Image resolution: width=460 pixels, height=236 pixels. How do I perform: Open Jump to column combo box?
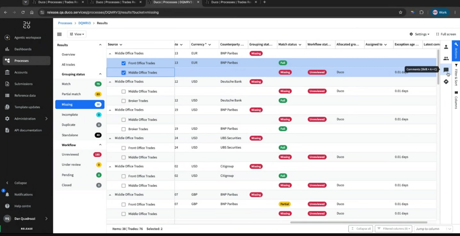(x=433, y=229)
